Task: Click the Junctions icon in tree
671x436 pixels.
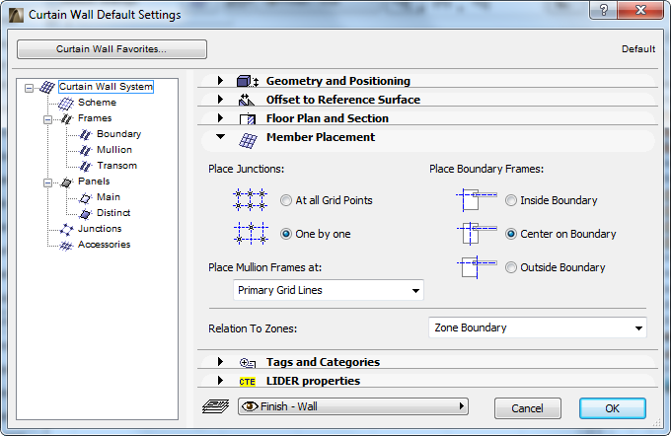Action: coord(66,229)
